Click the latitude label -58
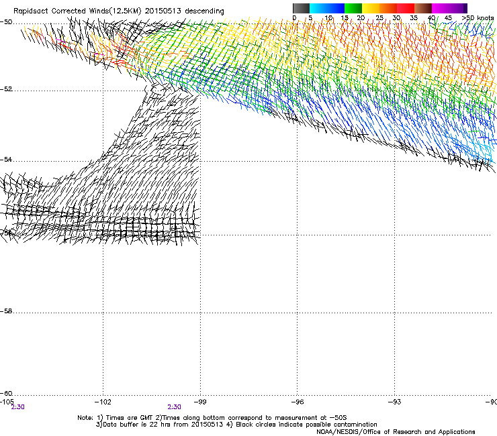 pos(6,311)
